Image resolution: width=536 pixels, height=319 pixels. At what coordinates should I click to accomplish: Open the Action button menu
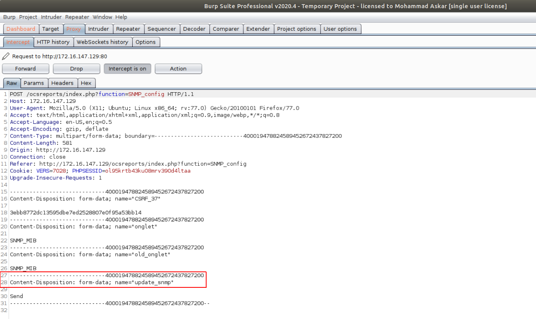click(x=178, y=69)
